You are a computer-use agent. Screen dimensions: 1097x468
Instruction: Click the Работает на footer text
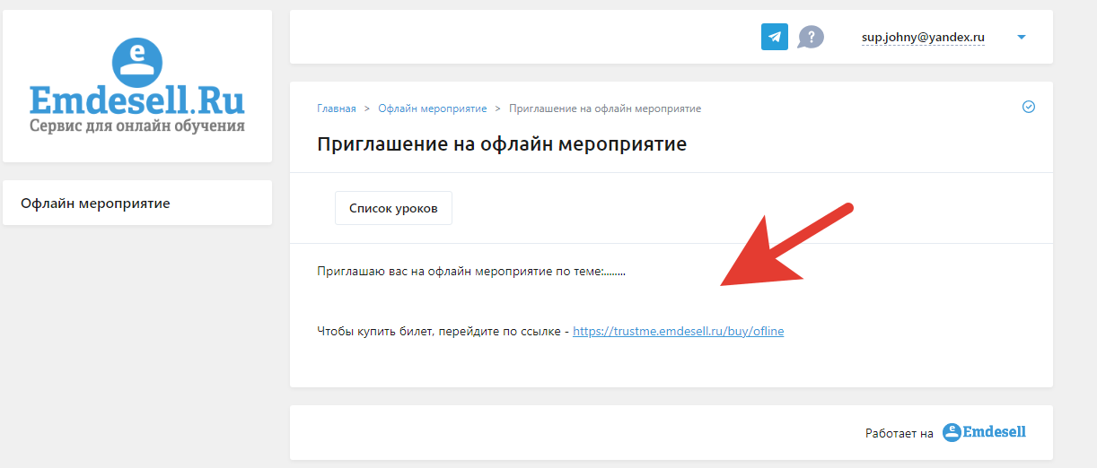(900, 433)
